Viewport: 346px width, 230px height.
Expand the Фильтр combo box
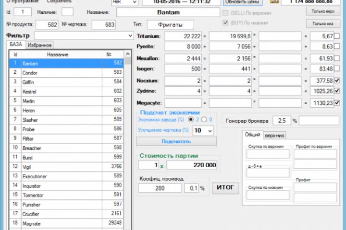(x=84, y=35)
